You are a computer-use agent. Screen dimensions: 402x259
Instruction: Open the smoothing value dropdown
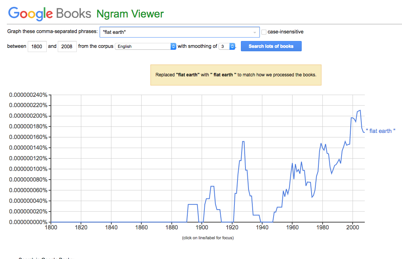[x=227, y=46]
